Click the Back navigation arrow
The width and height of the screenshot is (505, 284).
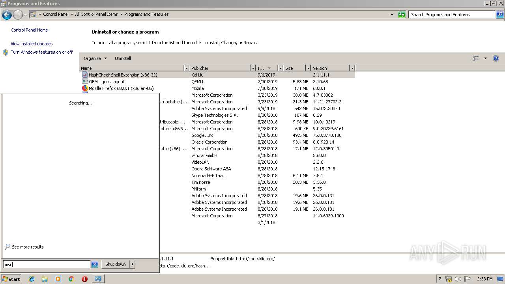tap(7, 15)
